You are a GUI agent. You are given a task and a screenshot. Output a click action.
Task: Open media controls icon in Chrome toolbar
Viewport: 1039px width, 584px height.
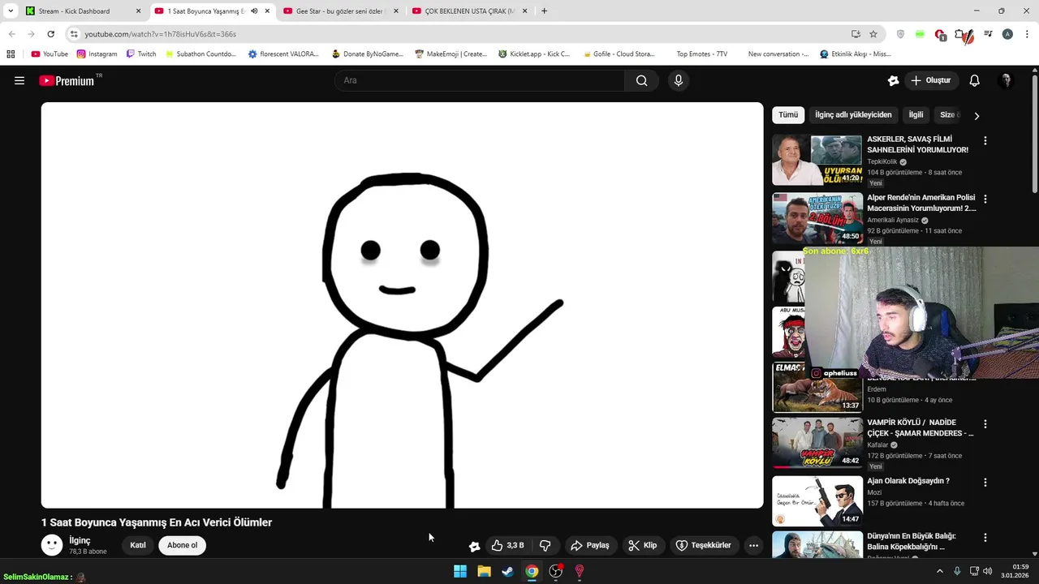point(988,34)
